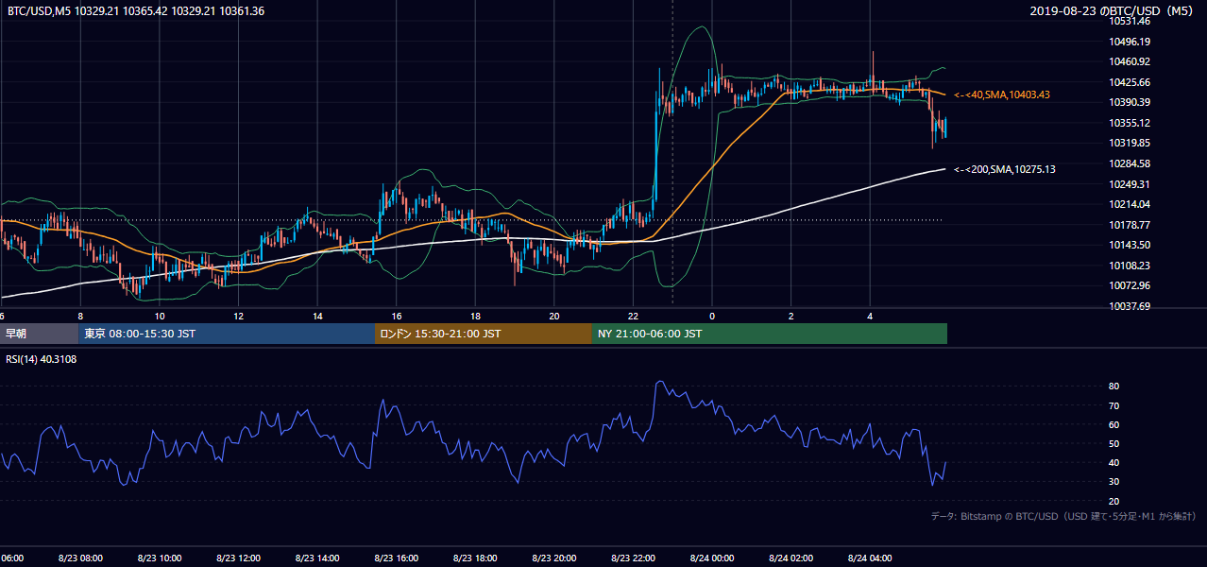Click hour label 16 under the price chart
The width and height of the screenshot is (1207, 567).
coord(397,316)
